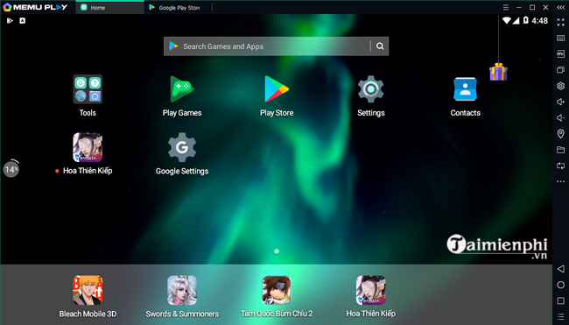569x325 pixels.
Task: Click the MEmu Play logo
Action: pos(35,7)
